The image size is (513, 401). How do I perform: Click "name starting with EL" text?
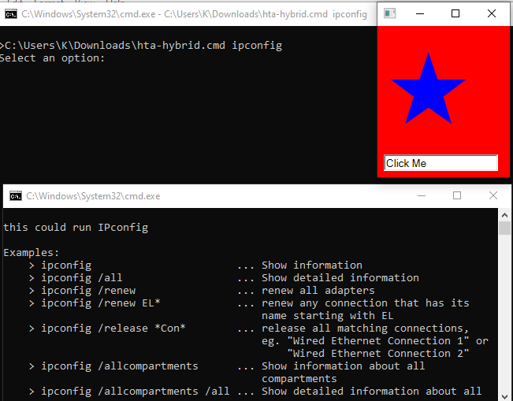click(328, 316)
